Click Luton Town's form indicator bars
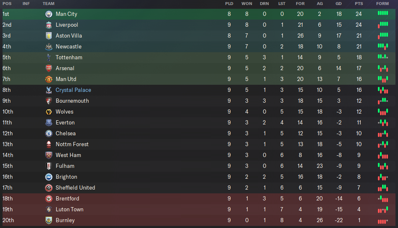The height and width of the screenshot is (228, 398). click(x=383, y=210)
